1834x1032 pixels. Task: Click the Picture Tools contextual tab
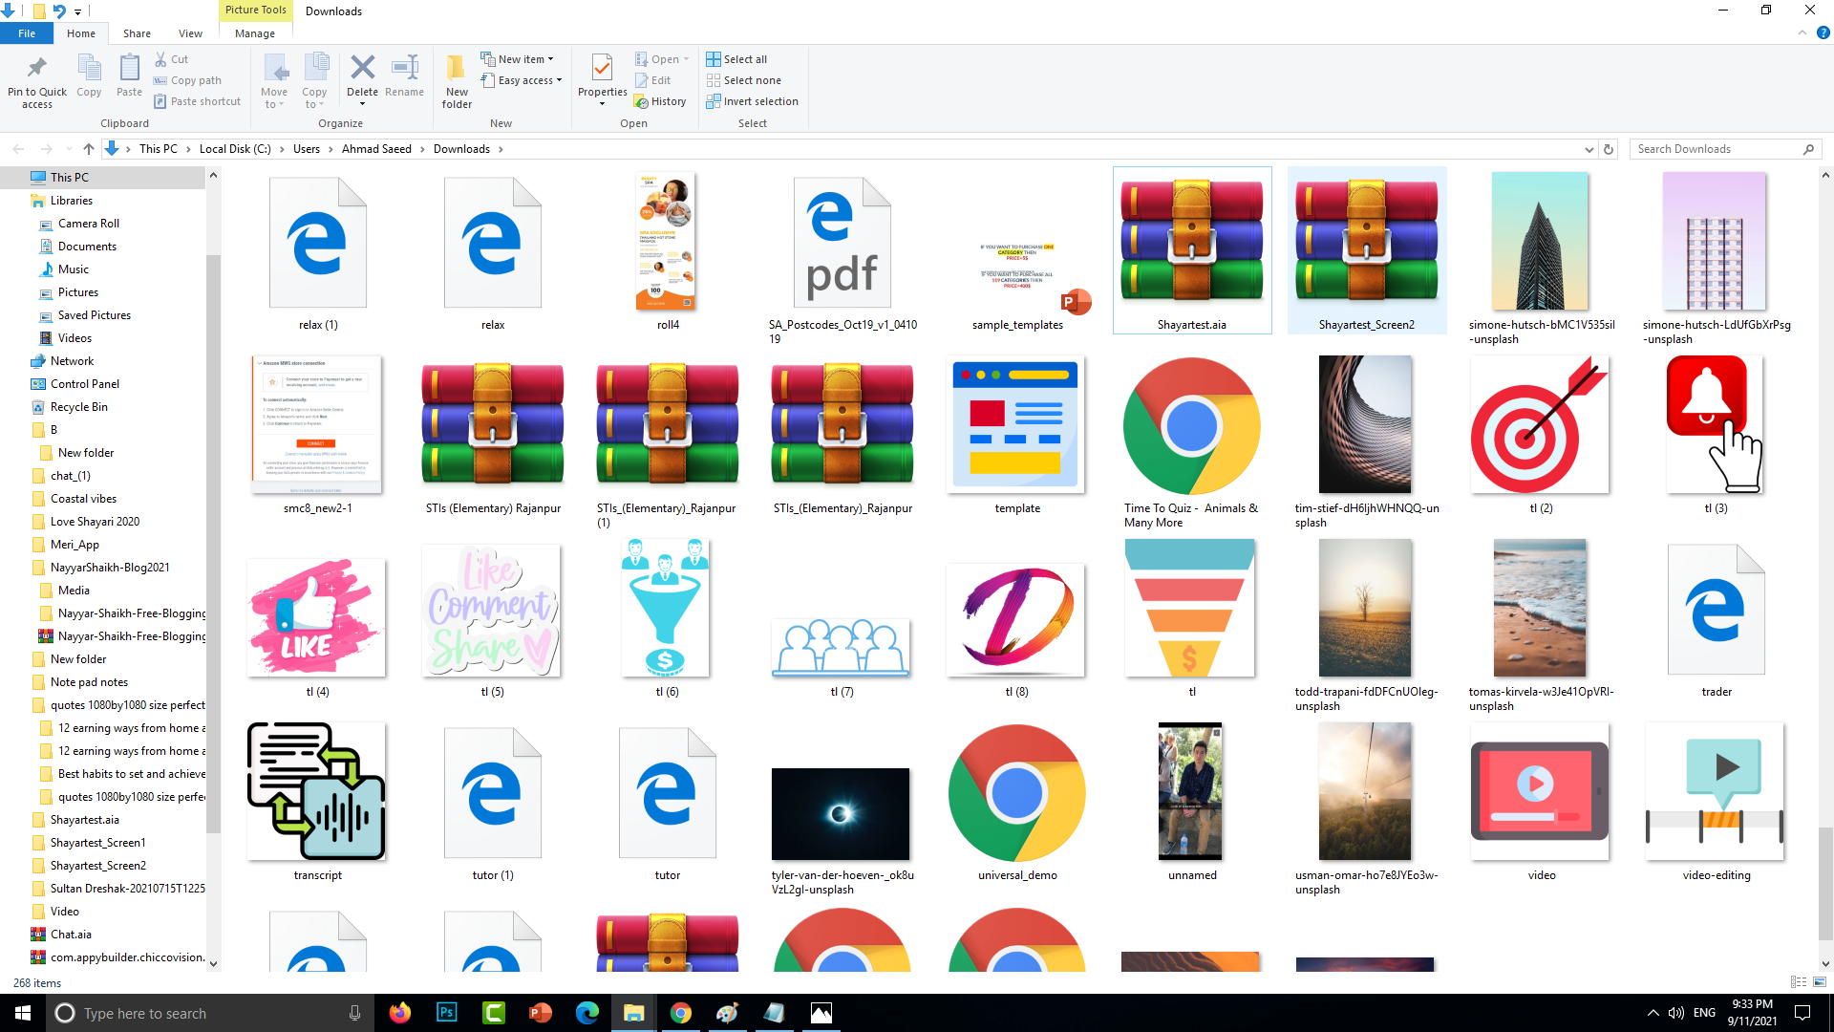(255, 11)
